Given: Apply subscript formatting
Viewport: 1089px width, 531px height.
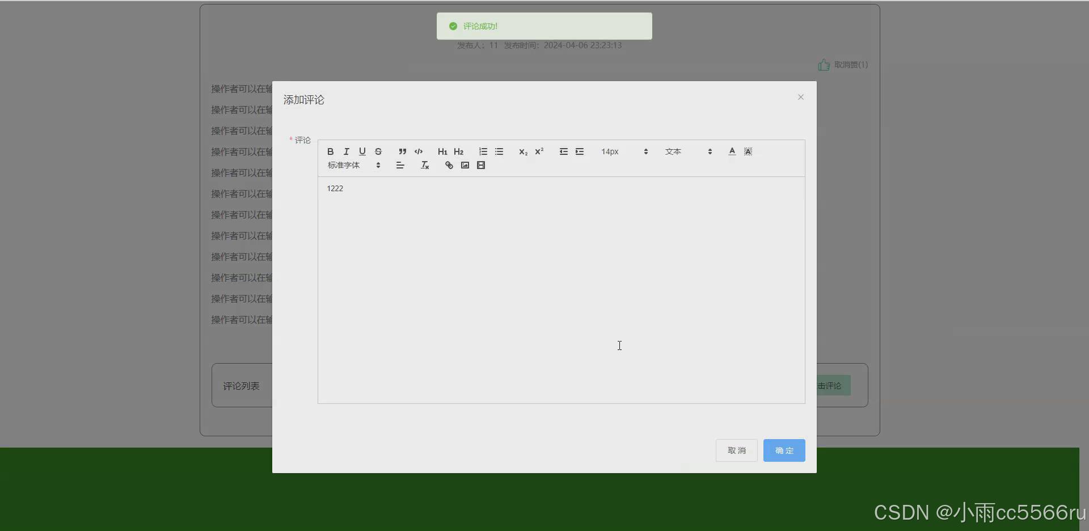Looking at the screenshot, I should 523,151.
